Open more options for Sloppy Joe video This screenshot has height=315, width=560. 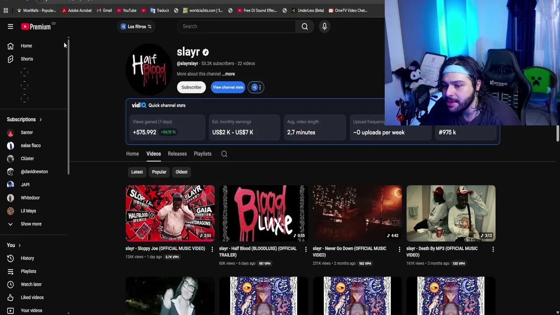(x=212, y=249)
